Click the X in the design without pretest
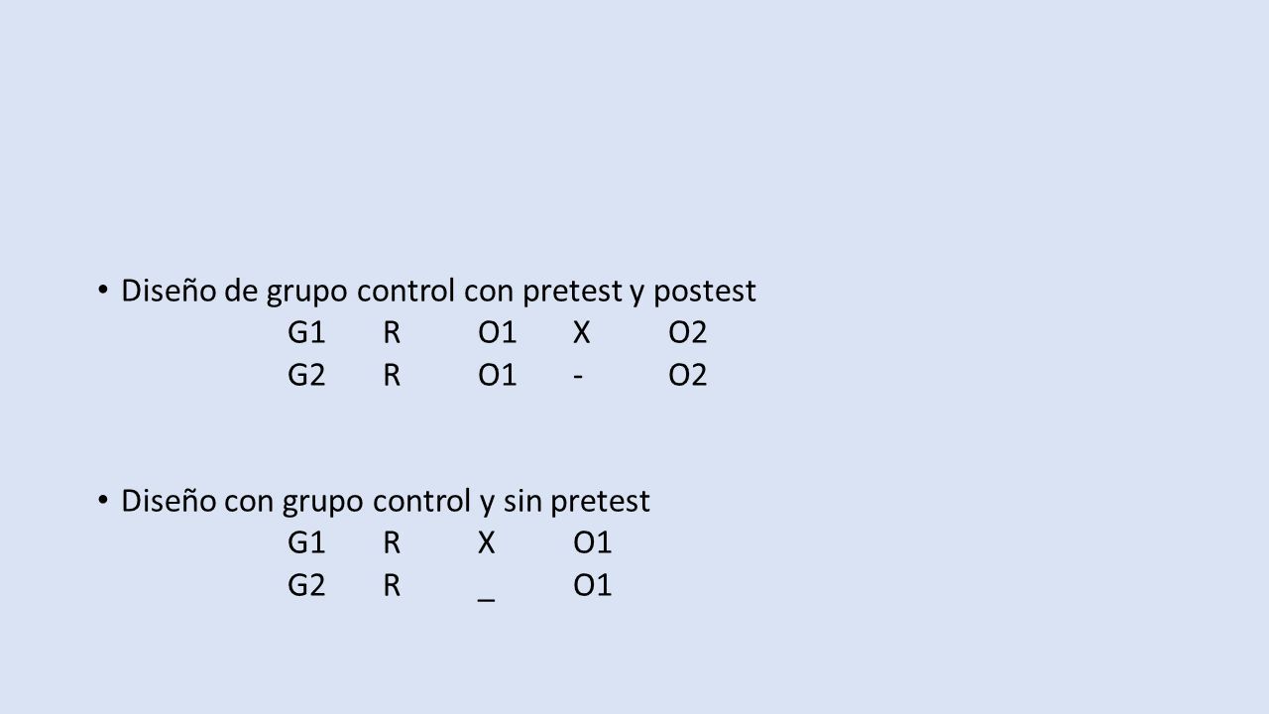Viewport: 1269px width, 714px height. click(x=487, y=543)
